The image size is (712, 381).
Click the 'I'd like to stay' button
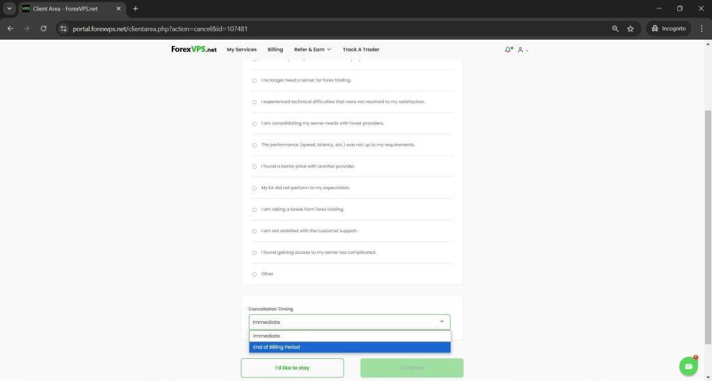pos(292,368)
